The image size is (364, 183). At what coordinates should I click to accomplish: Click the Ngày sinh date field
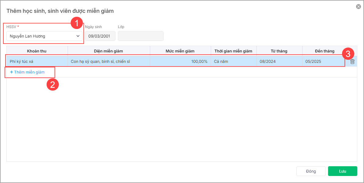tap(100, 36)
